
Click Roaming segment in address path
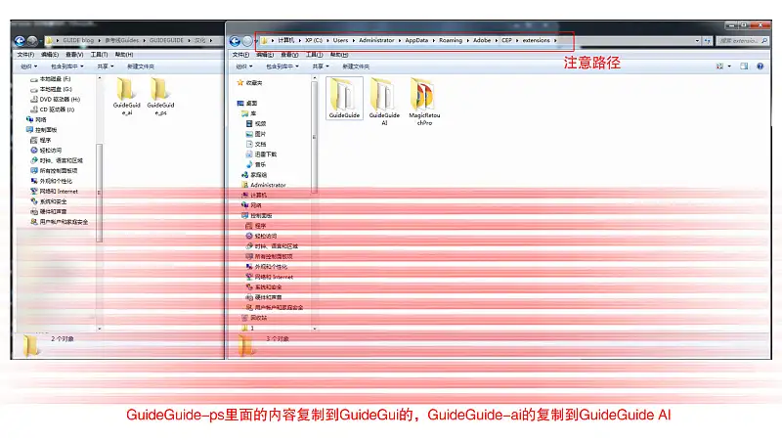451,40
